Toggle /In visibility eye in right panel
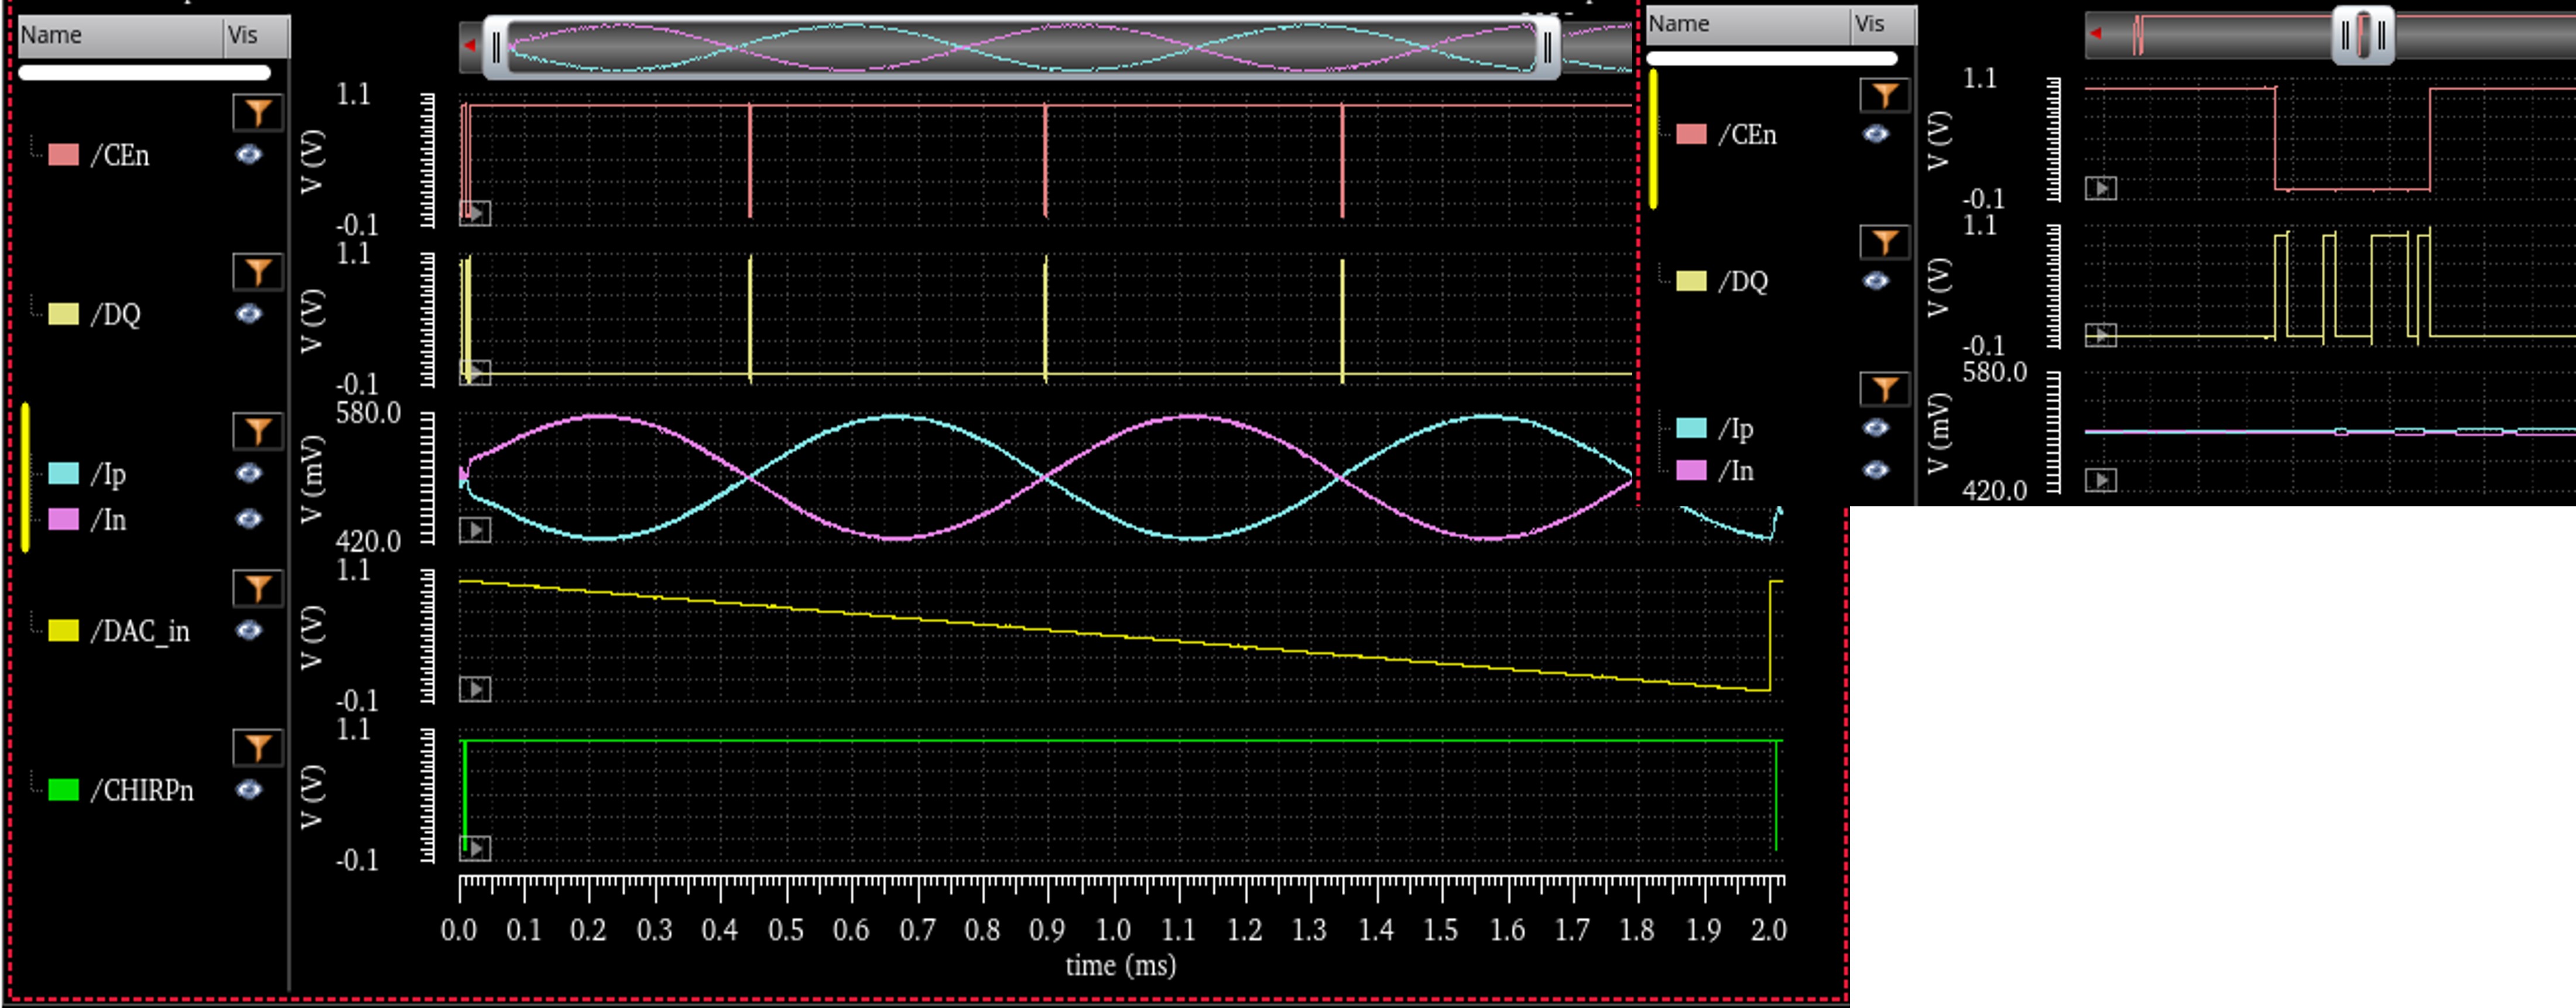Viewport: 2576px width, 1008px height. click(x=1876, y=470)
